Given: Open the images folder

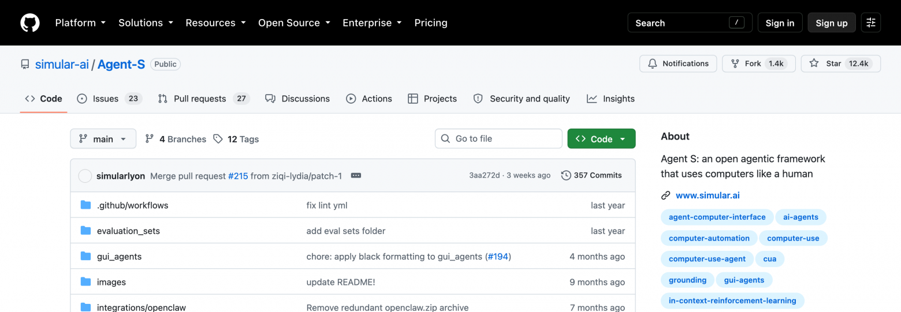Looking at the screenshot, I should pyautogui.click(x=111, y=282).
